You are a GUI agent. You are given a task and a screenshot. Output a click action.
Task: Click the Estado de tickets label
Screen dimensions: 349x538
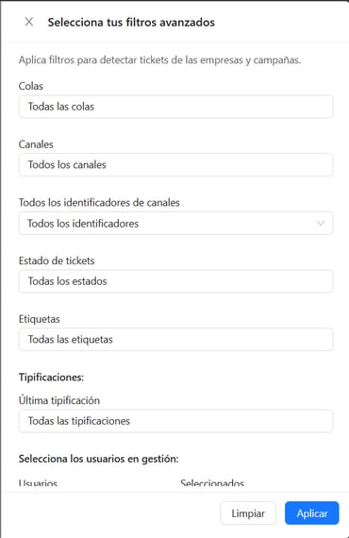tap(57, 261)
